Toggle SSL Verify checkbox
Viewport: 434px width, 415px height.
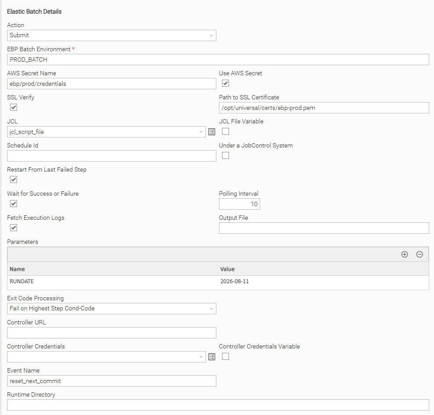[14, 107]
